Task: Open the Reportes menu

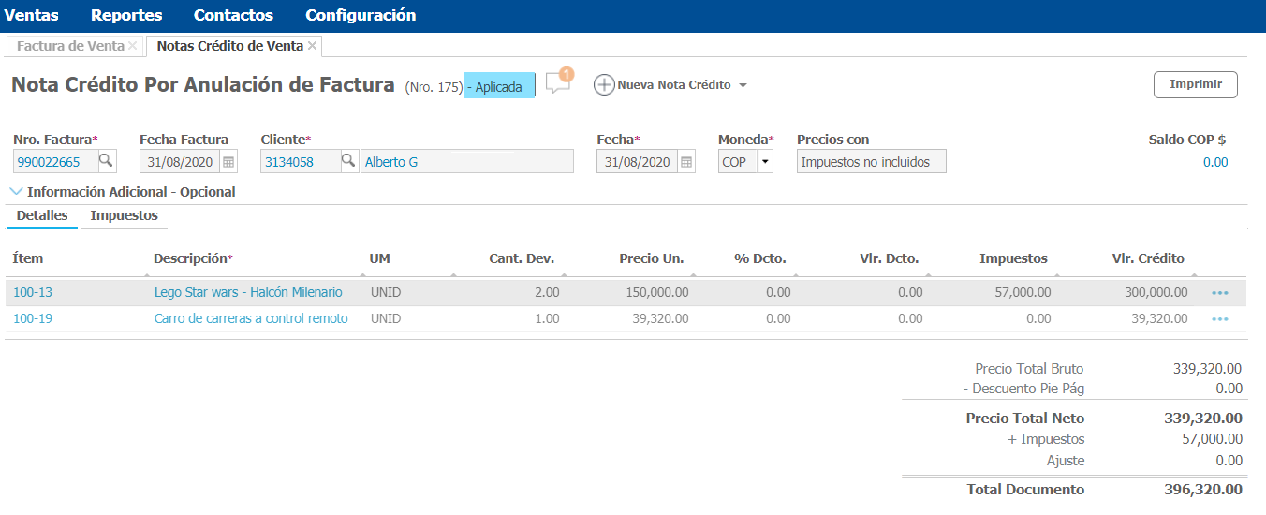Action: [x=126, y=16]
